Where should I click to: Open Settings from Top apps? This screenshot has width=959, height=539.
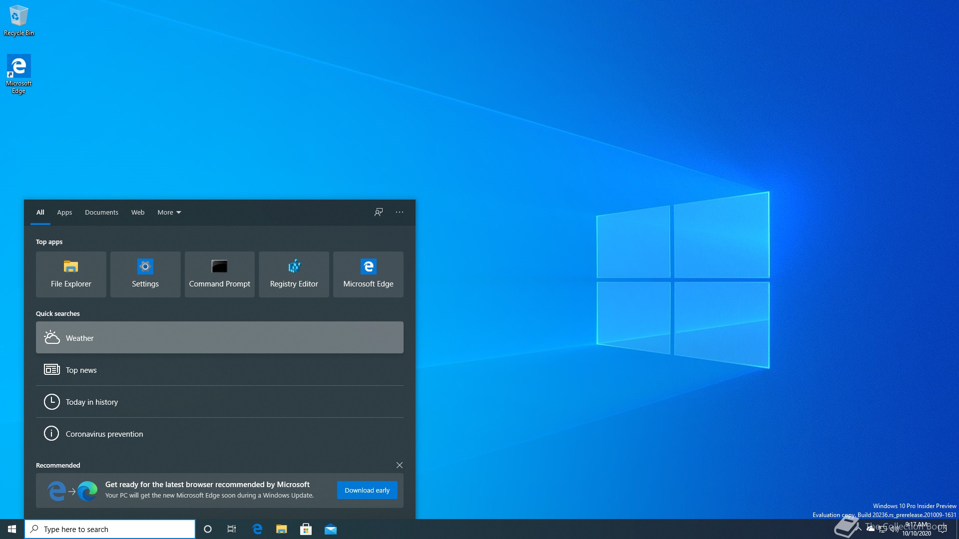coord(145,274)
